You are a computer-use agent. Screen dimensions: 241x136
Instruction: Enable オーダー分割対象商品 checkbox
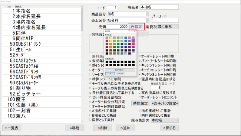pyautogui.click(x=90, y=106)
